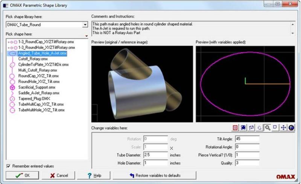Select Angled_Tube_Hole_AJet.omx in list
The width and height of the screenshot is (301, 184).
[x=42, y=53]
